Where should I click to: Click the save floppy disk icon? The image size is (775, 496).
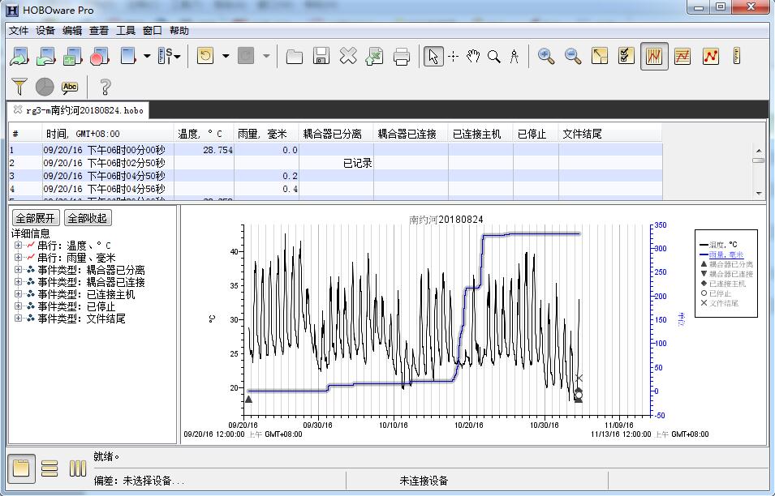(321, 56)
